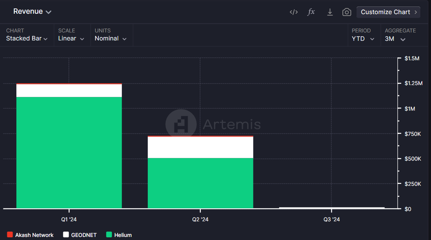Expand the Stacked Bar chart type dropdown
Image resolution: width=431 pixels, height=240 pixels.
pyautogui.click(x=27, y=39)
